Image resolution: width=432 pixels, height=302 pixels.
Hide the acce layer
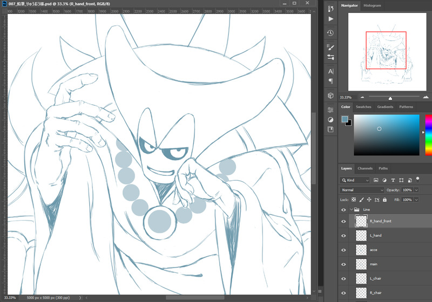click(343, 250)
